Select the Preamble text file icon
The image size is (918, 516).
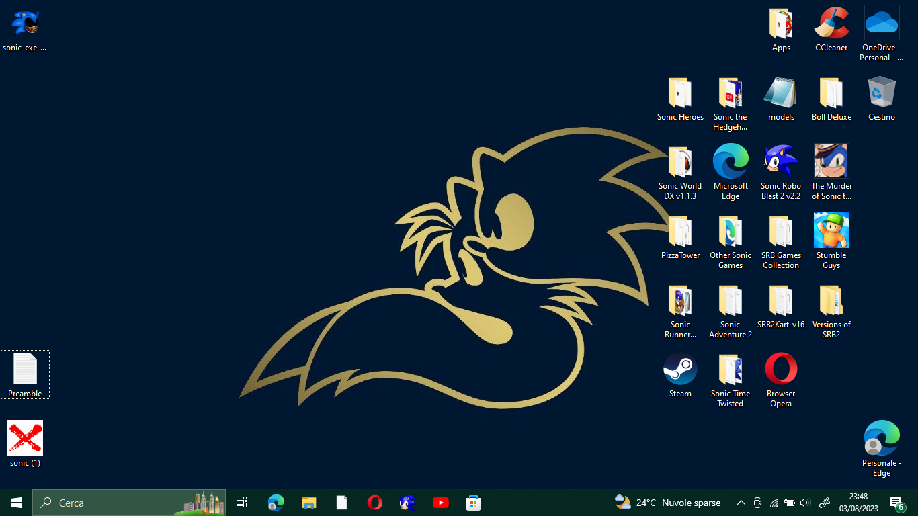click(x=25, y=375)
